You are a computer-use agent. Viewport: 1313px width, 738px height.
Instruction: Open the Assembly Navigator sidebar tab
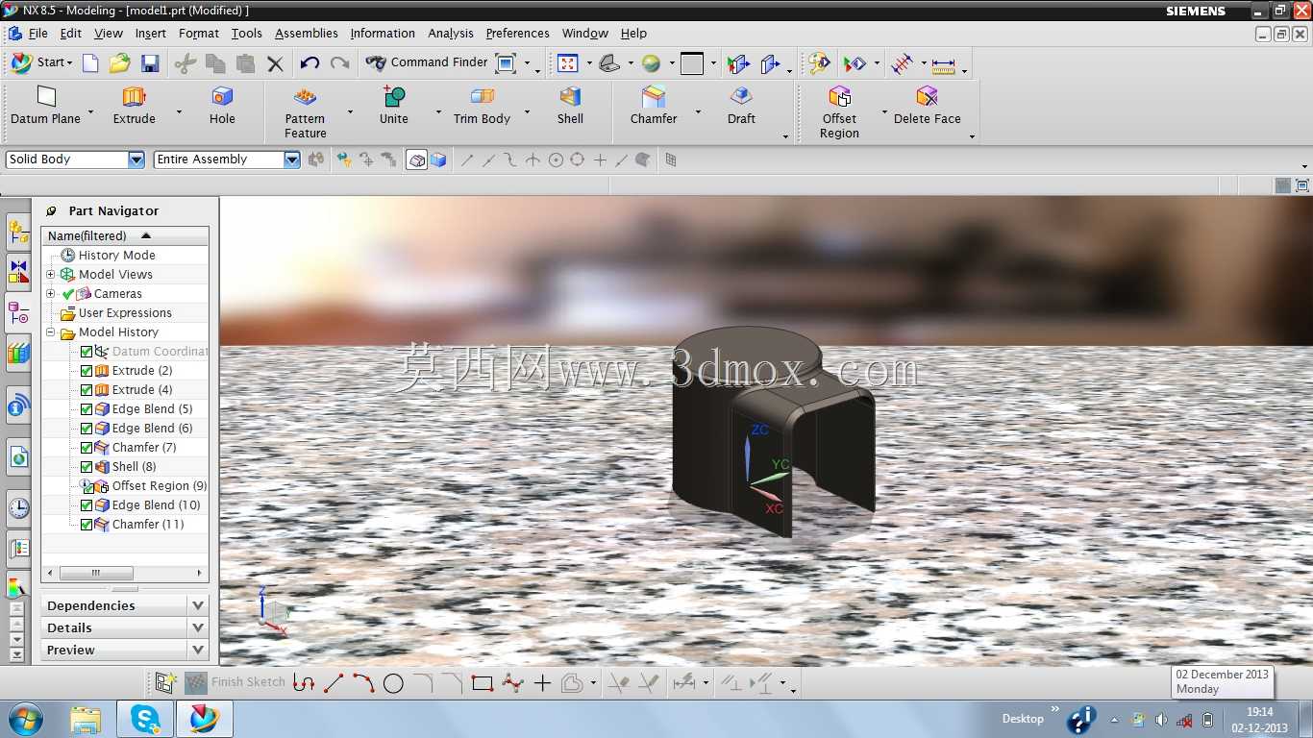[18, 232]
